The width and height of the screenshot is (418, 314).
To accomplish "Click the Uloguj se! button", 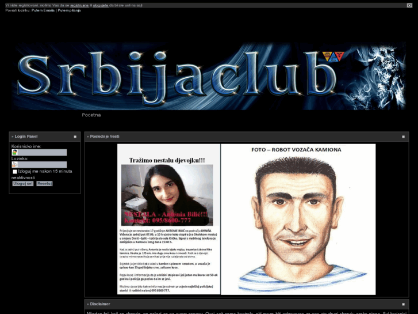I will [23, 184].
